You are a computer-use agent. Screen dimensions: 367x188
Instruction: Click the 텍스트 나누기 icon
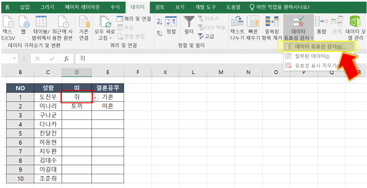point(237,22)
